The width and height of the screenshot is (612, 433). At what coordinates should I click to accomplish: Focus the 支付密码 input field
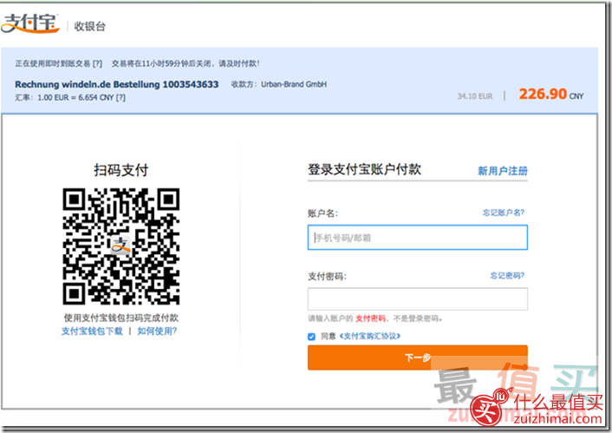point(417,299)
